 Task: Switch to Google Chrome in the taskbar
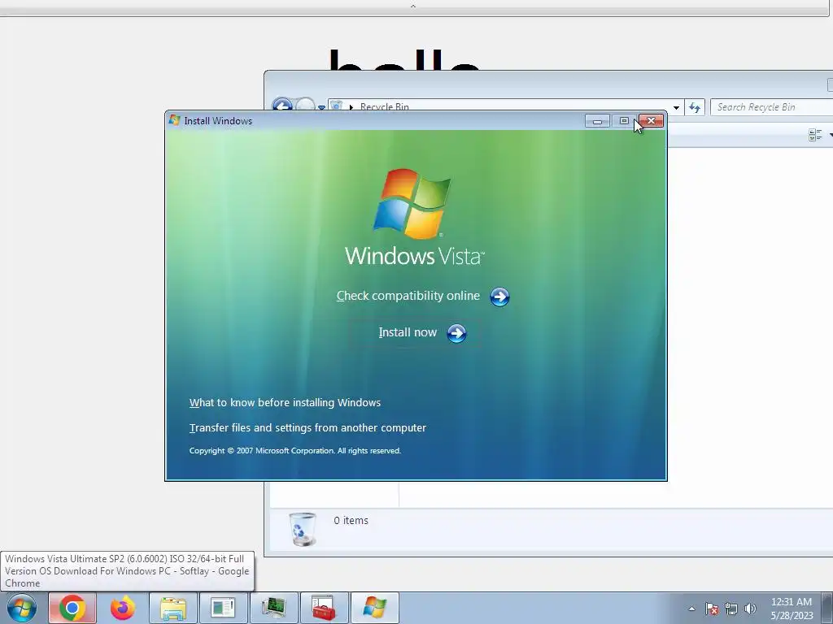point(72,608)
